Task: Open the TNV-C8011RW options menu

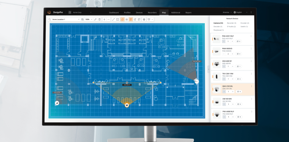Action: (251, 74)
